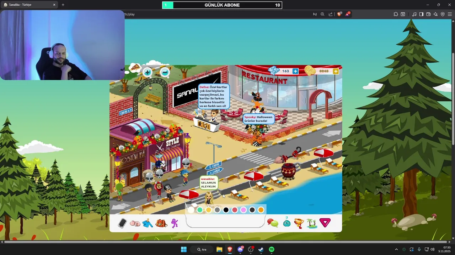This screenshot has height=255, width=455.
Task: Select the yellow chat color swatch
Action: [208, 210]
